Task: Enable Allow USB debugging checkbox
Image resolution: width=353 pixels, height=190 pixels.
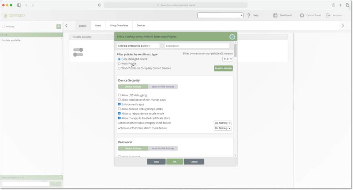Action: pyautogui.click(x=119, y=95)
